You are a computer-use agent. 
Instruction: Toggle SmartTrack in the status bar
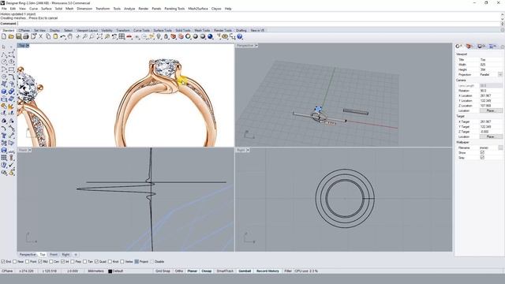225,271
